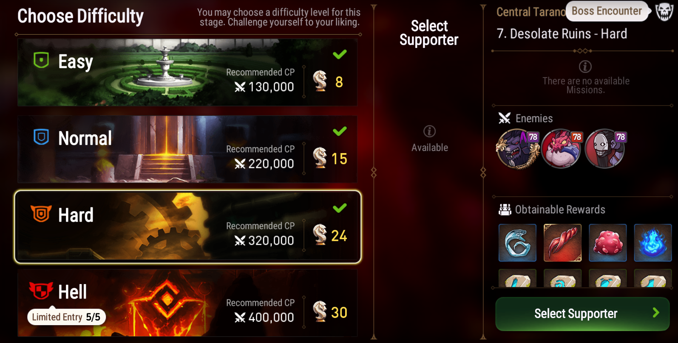Open the Boss Encounter skull icon

[664, 11]
